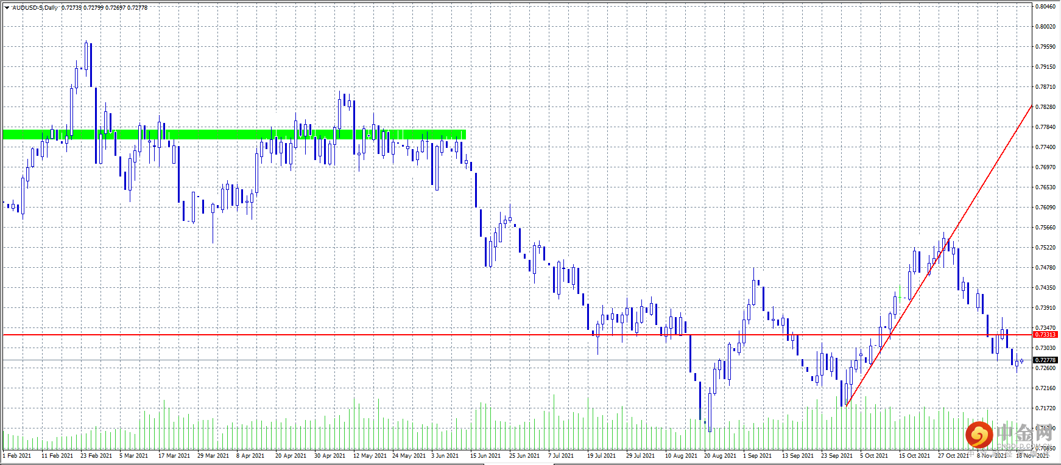Viewport: 1061px width, 465px height.
Task: Click the 29 Mar 2021 date label
Action: (213, 455)
